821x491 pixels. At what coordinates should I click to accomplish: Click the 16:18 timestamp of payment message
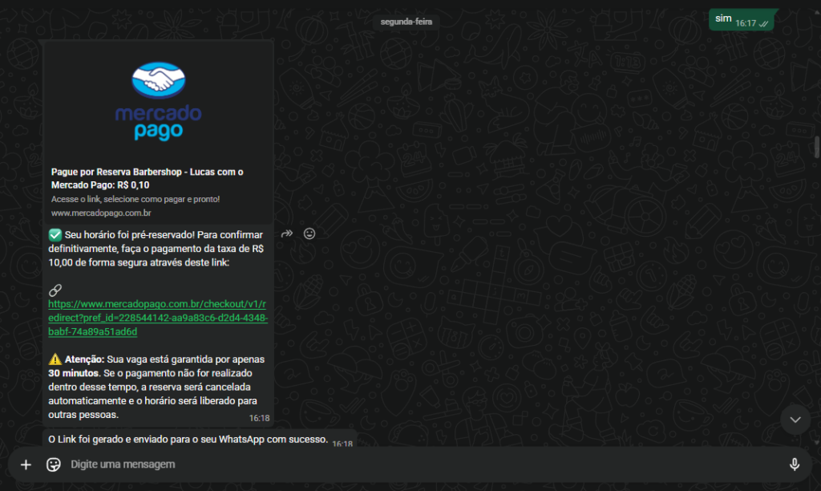pos(259,418)
